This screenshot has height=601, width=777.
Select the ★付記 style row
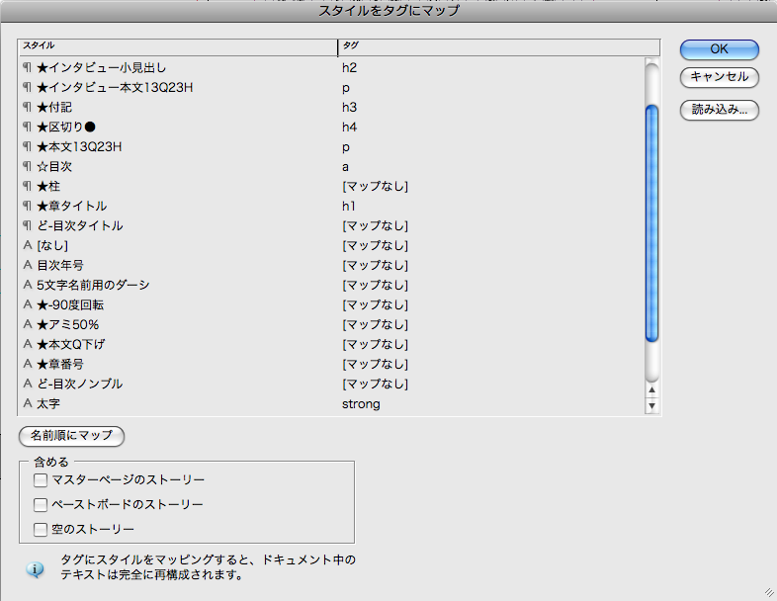[x=331, y=108]
